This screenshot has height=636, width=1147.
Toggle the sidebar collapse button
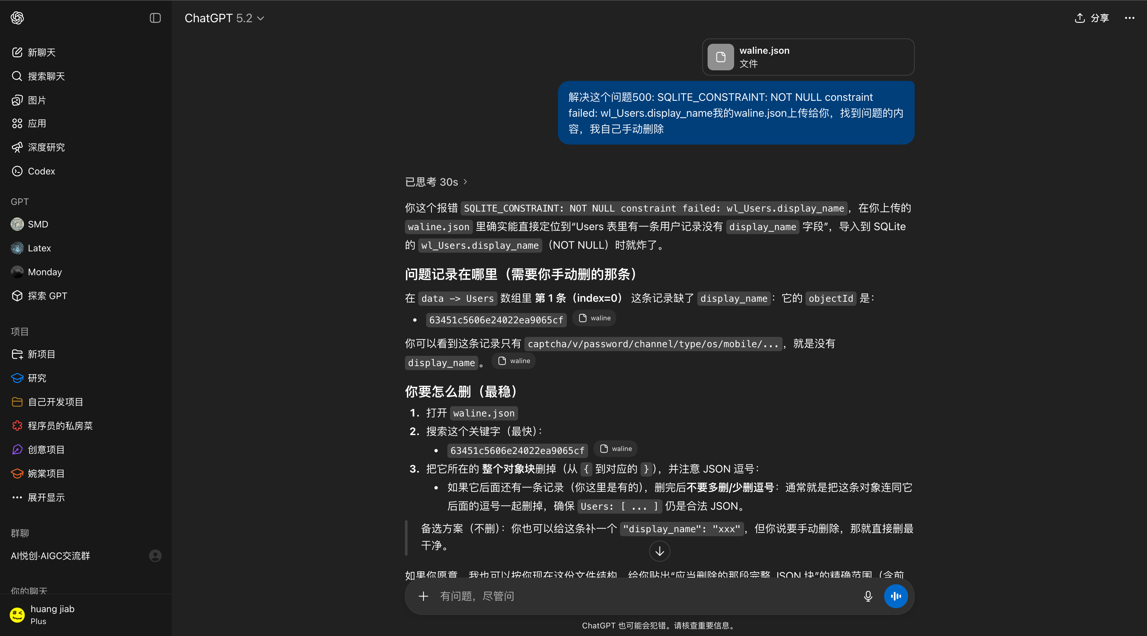pos(155,18)
